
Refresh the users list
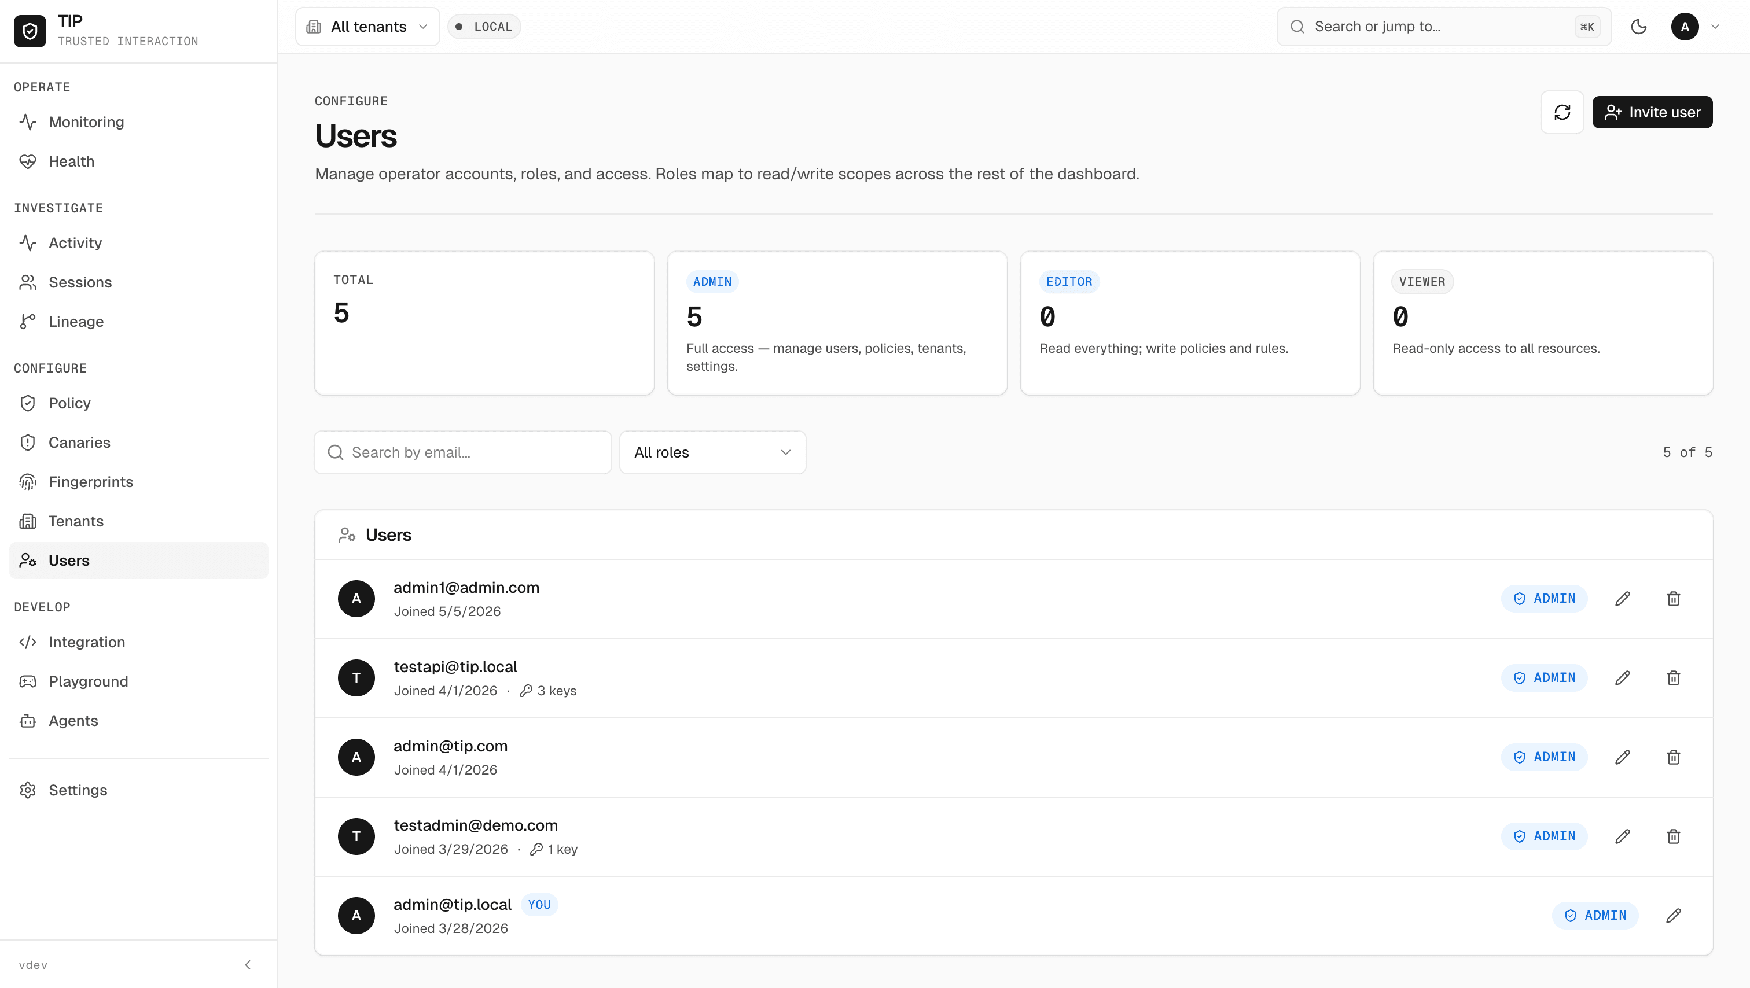coord(1562,112)
